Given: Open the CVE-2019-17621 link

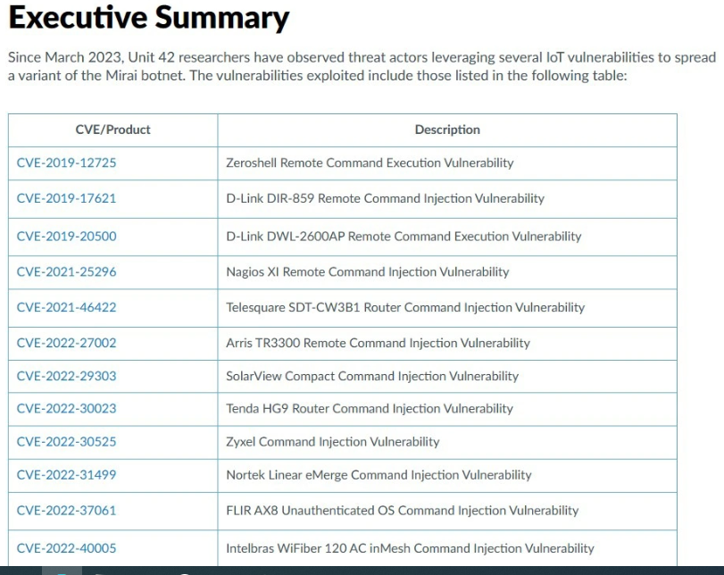Looking at the screenshot, I should pos(66,198).
